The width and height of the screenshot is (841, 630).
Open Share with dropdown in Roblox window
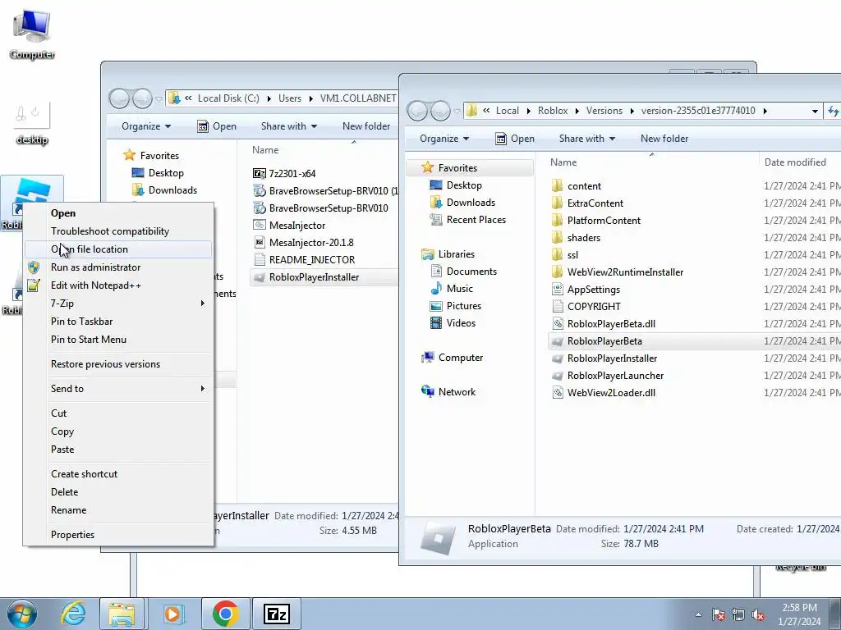coord(586,139)
